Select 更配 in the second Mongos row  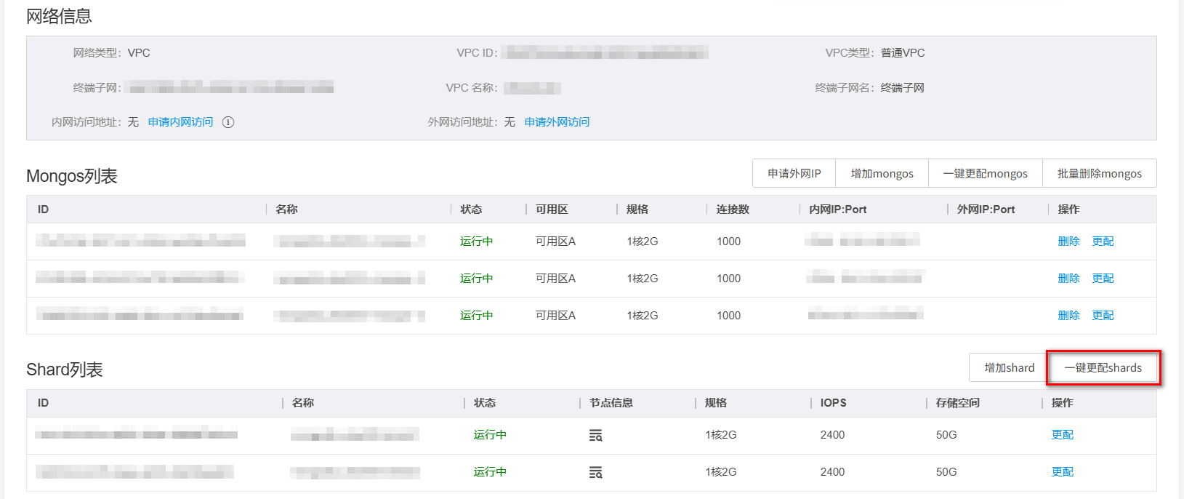[x=1103, y=279]
